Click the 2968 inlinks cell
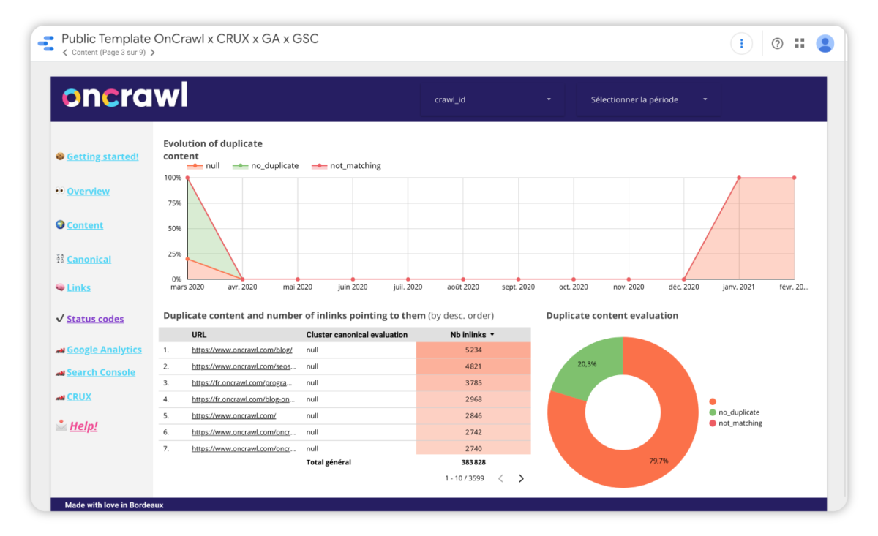This screenshot has height=536, width=878. point(473,399)
